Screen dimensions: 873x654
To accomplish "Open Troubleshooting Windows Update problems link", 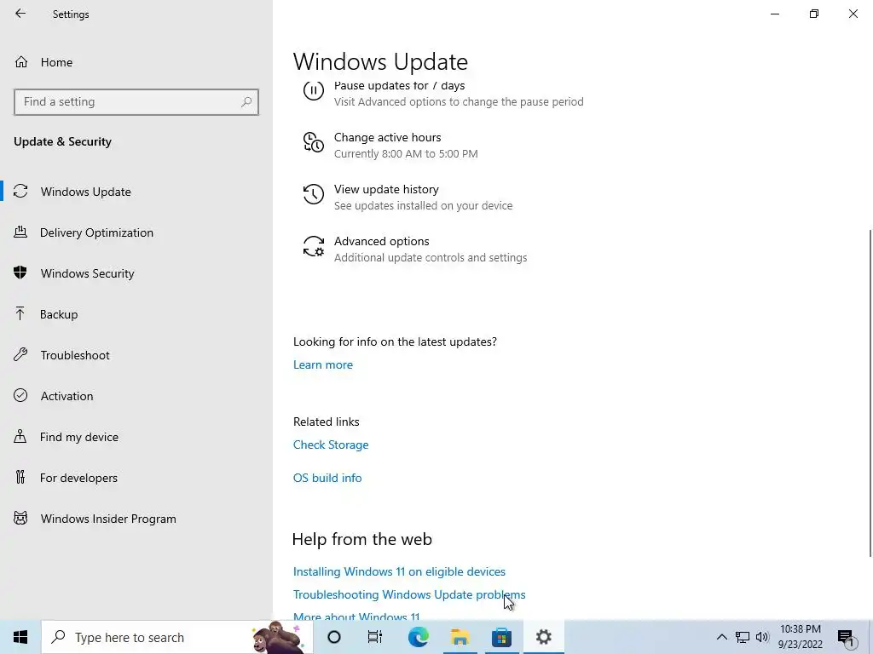I will (x=409, y=594).
